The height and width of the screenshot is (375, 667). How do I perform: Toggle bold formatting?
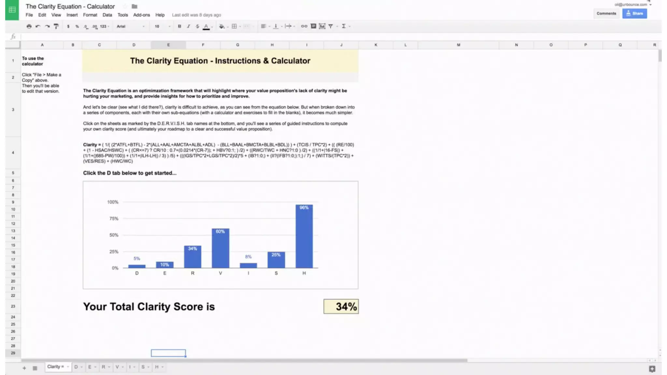coord(179,26)
